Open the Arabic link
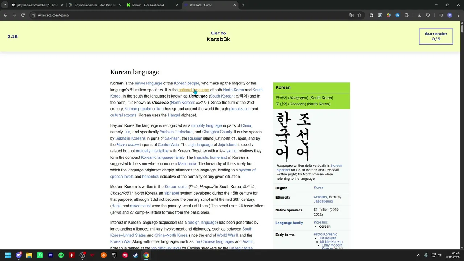Screen dimensions: 464x261 tap(248, 242)
